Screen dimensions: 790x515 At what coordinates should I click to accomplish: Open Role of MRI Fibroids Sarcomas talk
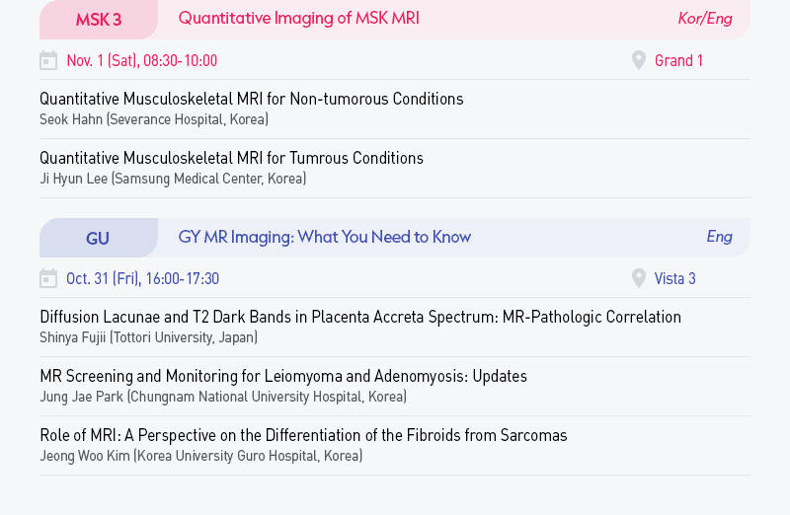pyautogui.click(x=303, y=435)
